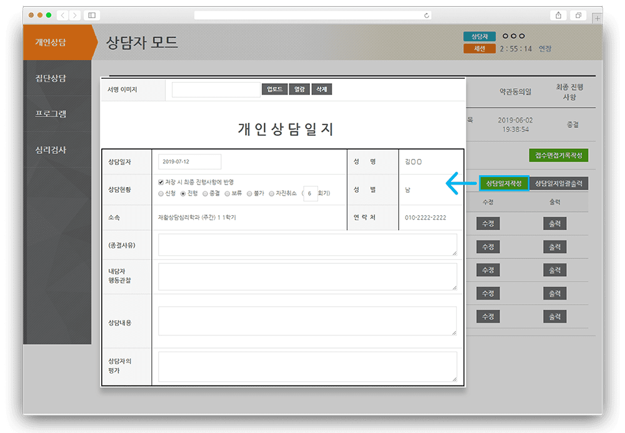Open 상담일지작성 with the green button

[504, 183]
